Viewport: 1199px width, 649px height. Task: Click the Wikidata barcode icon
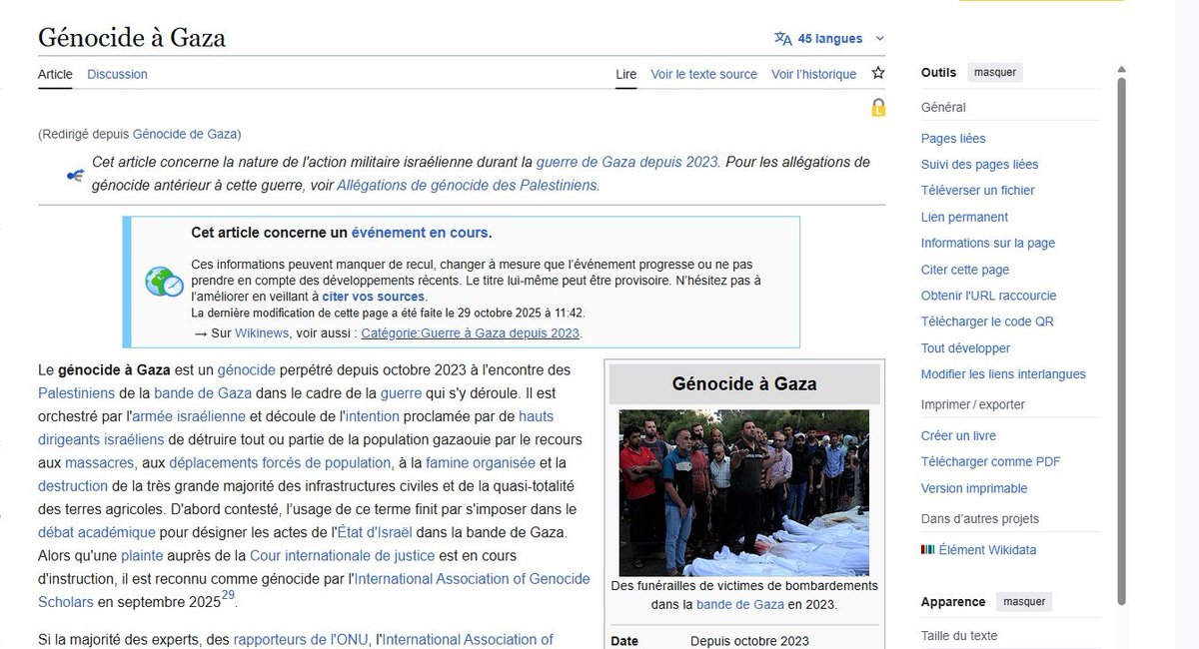tap(928, 550)
